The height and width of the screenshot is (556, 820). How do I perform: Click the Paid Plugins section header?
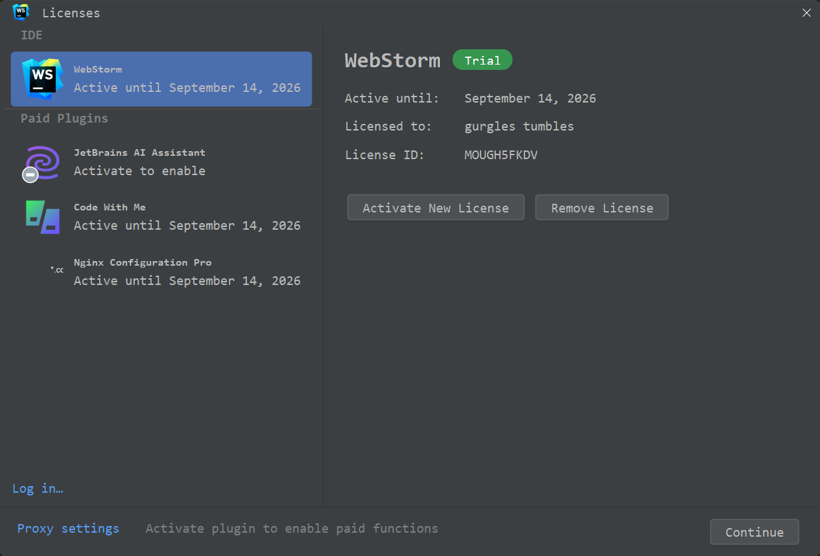pyautogui.click(x=64, y=118)
